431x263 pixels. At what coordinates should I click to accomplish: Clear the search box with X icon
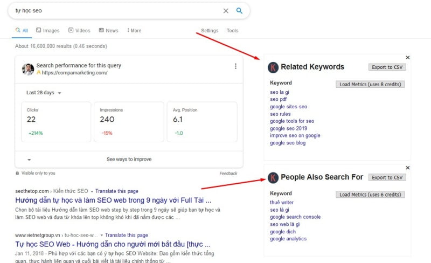[226, 11]
